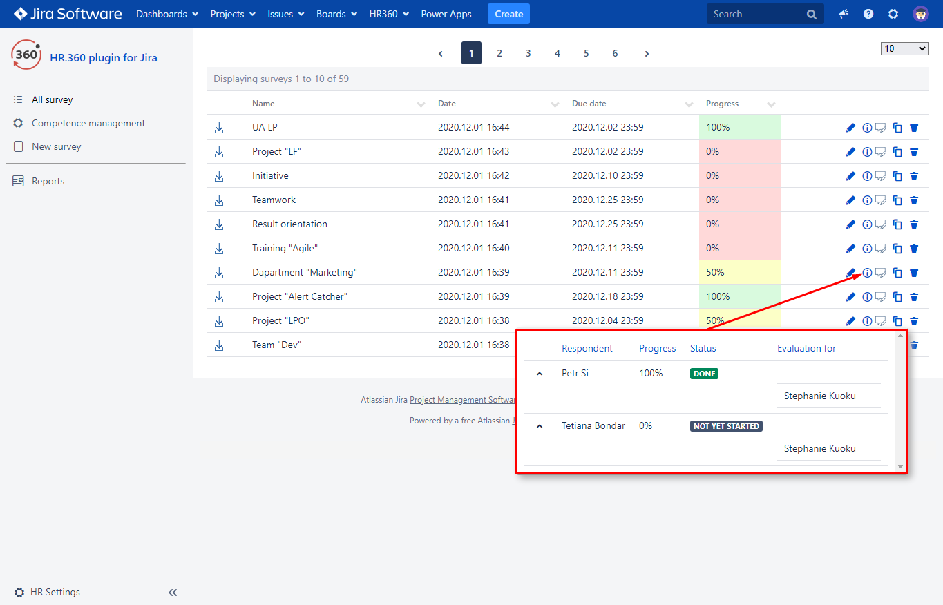Viewport: 943px width, 605px height.
Task: Open the HR360 dropdown menu
Action: tap(389, 14)
